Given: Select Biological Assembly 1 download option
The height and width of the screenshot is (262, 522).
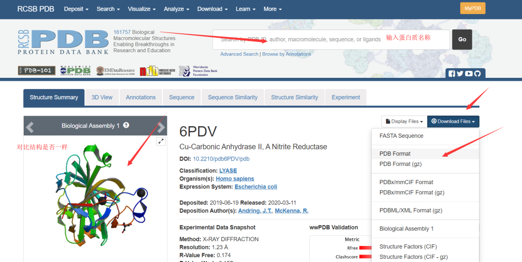Looking at the screenshot, I should [425, 229].
